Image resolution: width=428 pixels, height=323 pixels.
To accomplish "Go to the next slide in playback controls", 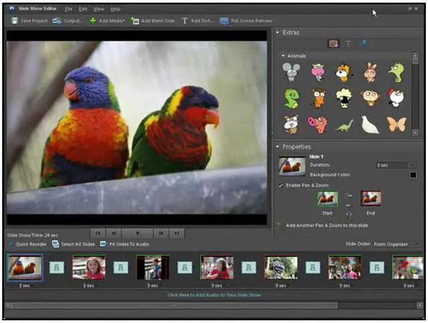I will tap(161, 233).
